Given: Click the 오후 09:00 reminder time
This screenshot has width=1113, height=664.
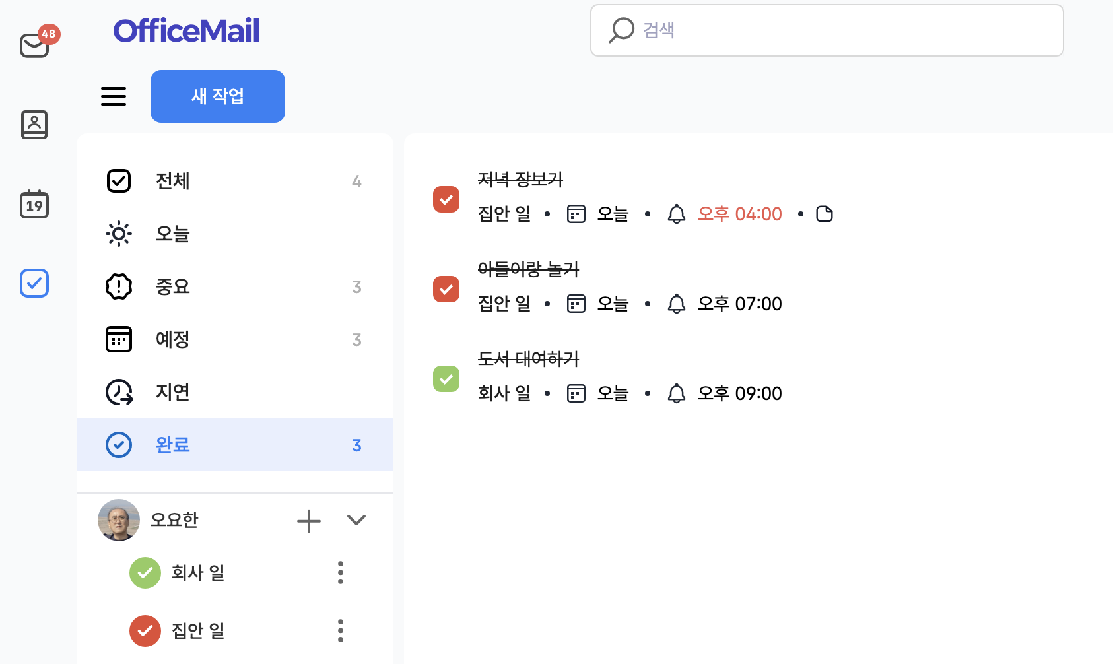Looking at the screenshot, I should (740, 393).
